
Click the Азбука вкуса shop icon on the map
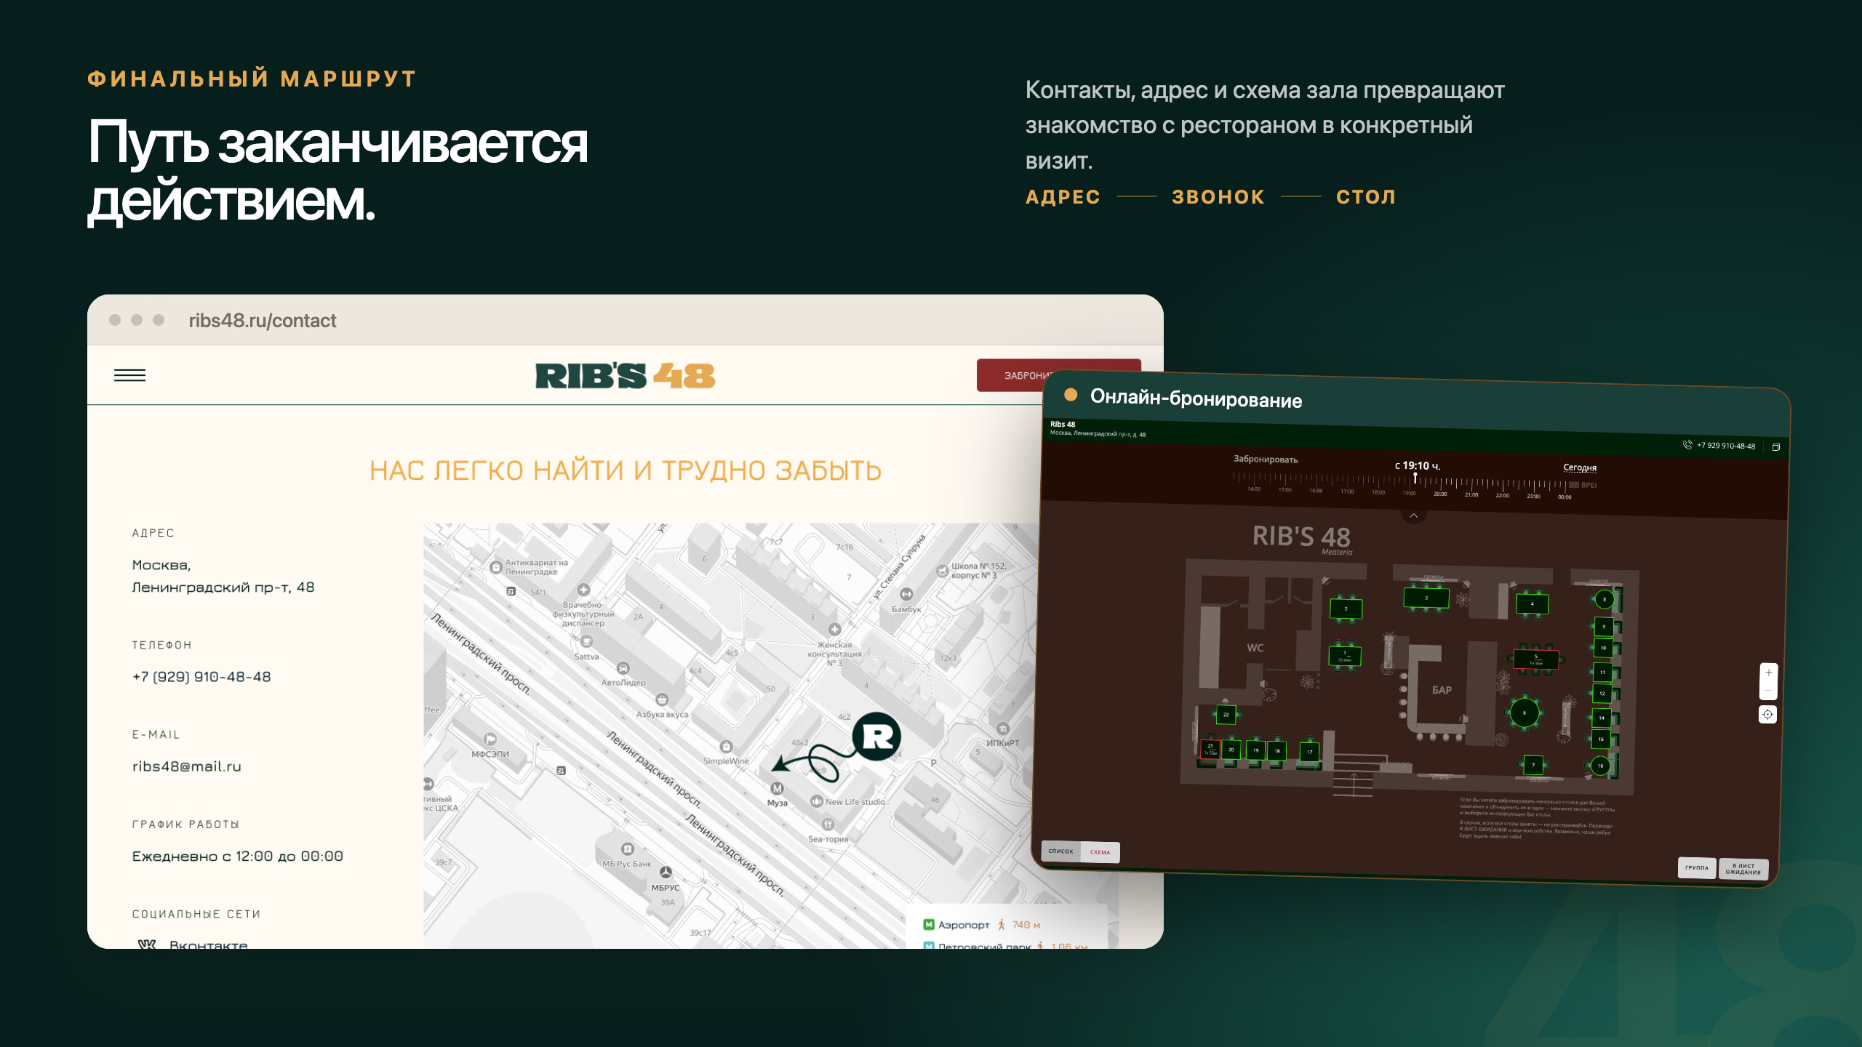click(662, 699)
